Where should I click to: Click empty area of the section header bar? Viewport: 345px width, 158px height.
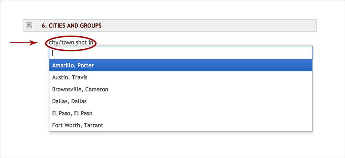click(x=211, y=26)
